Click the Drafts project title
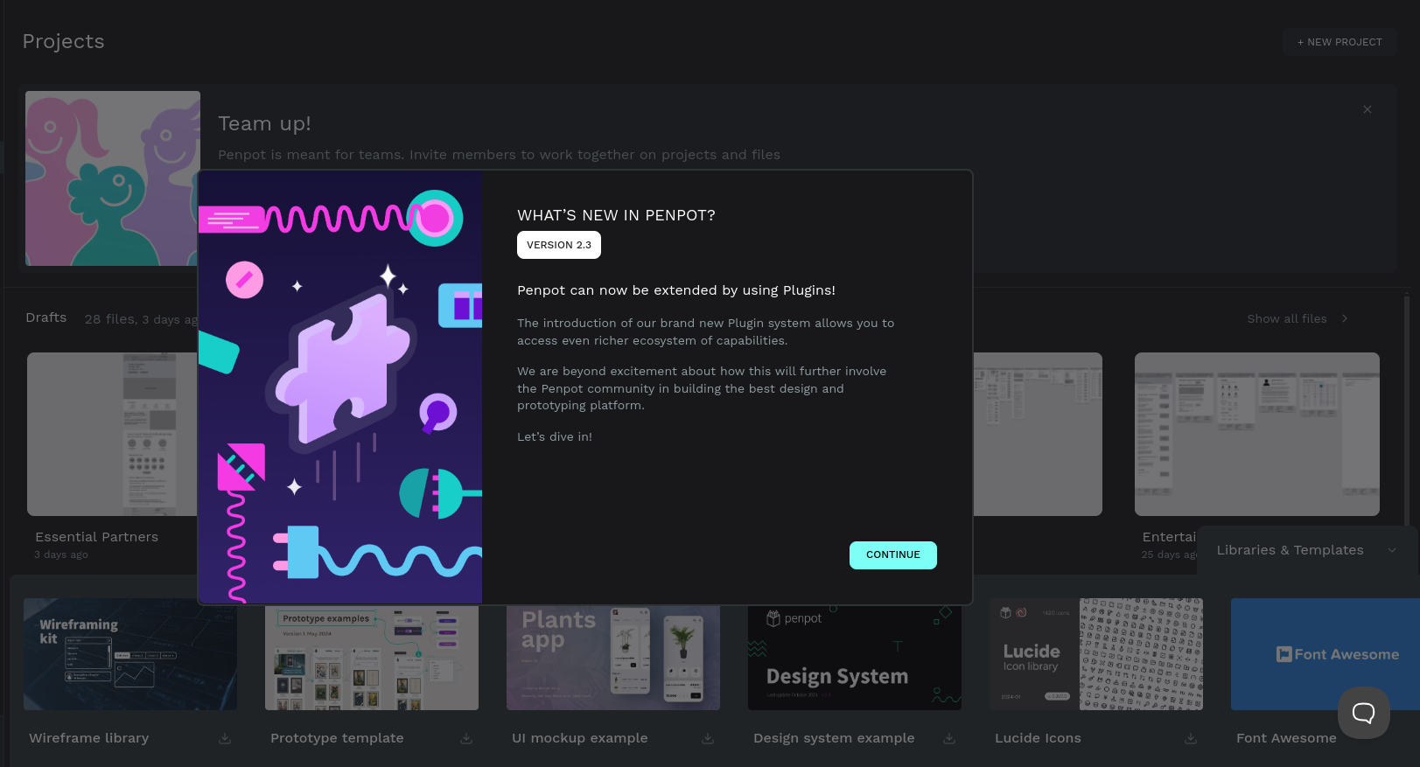 pos(46,317)
